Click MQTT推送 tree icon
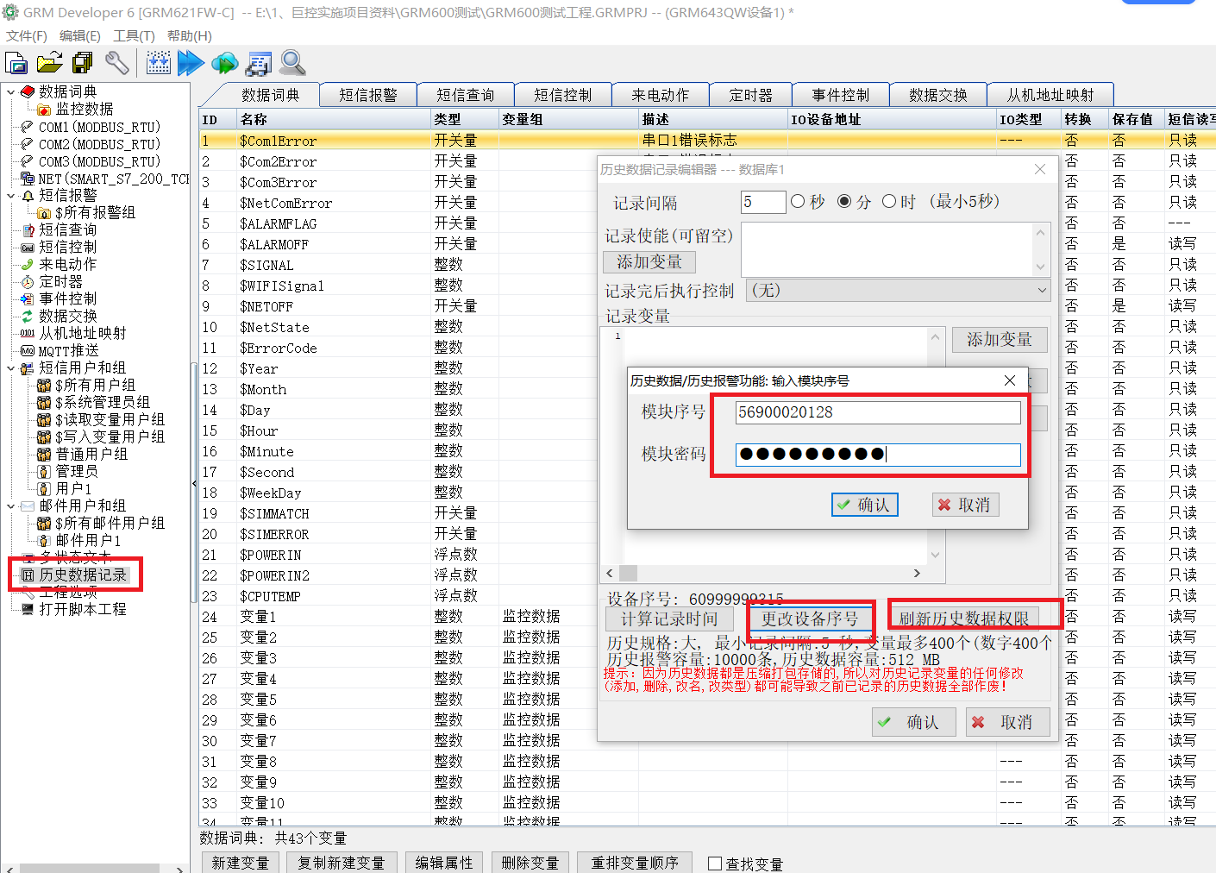The image size is (1216, 873). pos(28,351)
